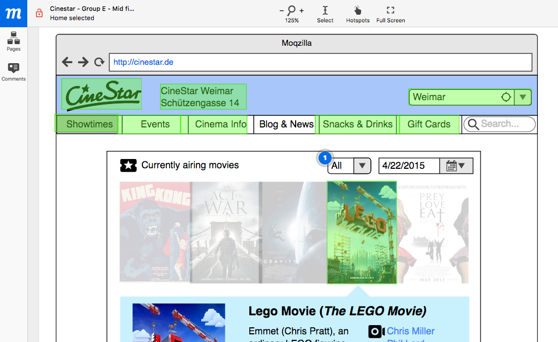
Task: Click the browser reload icon
Action: coord(99,62)
